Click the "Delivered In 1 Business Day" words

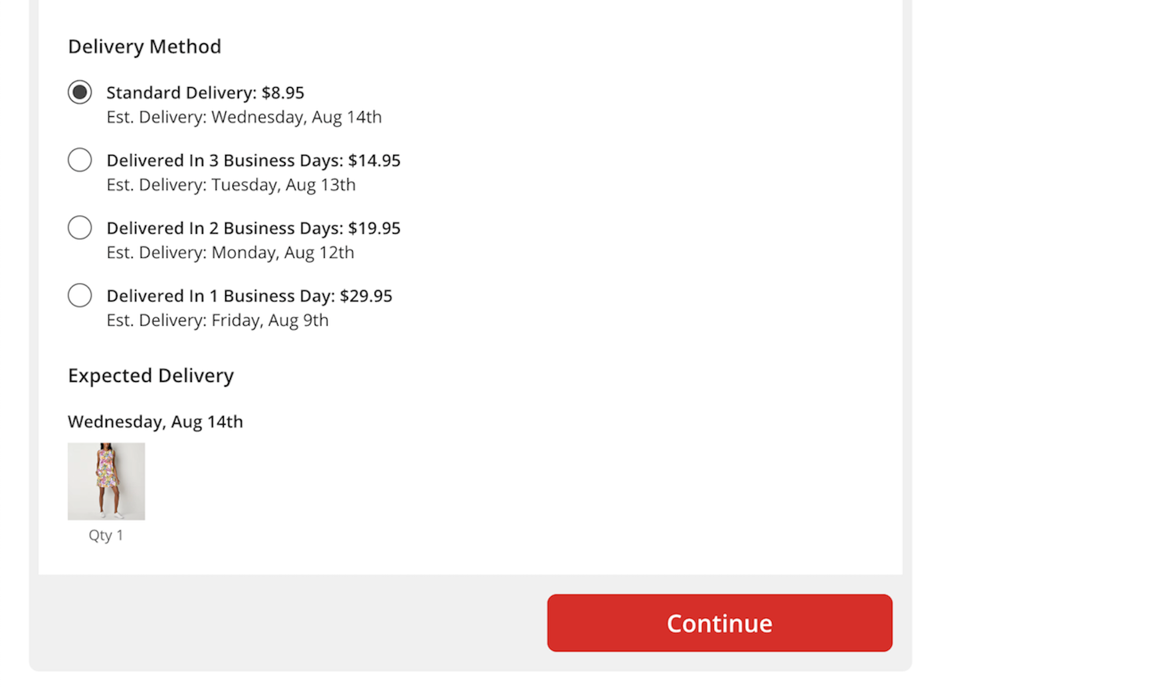220,296
